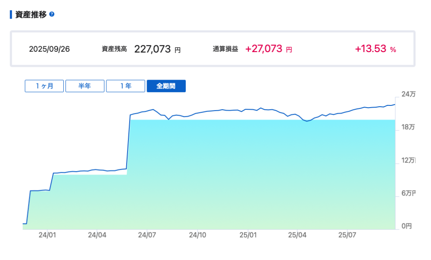Click the 24/01 x-axis label

click(47, 235)
